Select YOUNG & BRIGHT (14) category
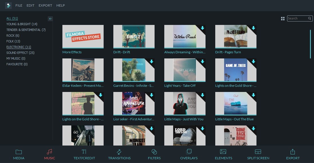Image resolution: width=314 pixels, height=163 pixels. tap(22, 24)
